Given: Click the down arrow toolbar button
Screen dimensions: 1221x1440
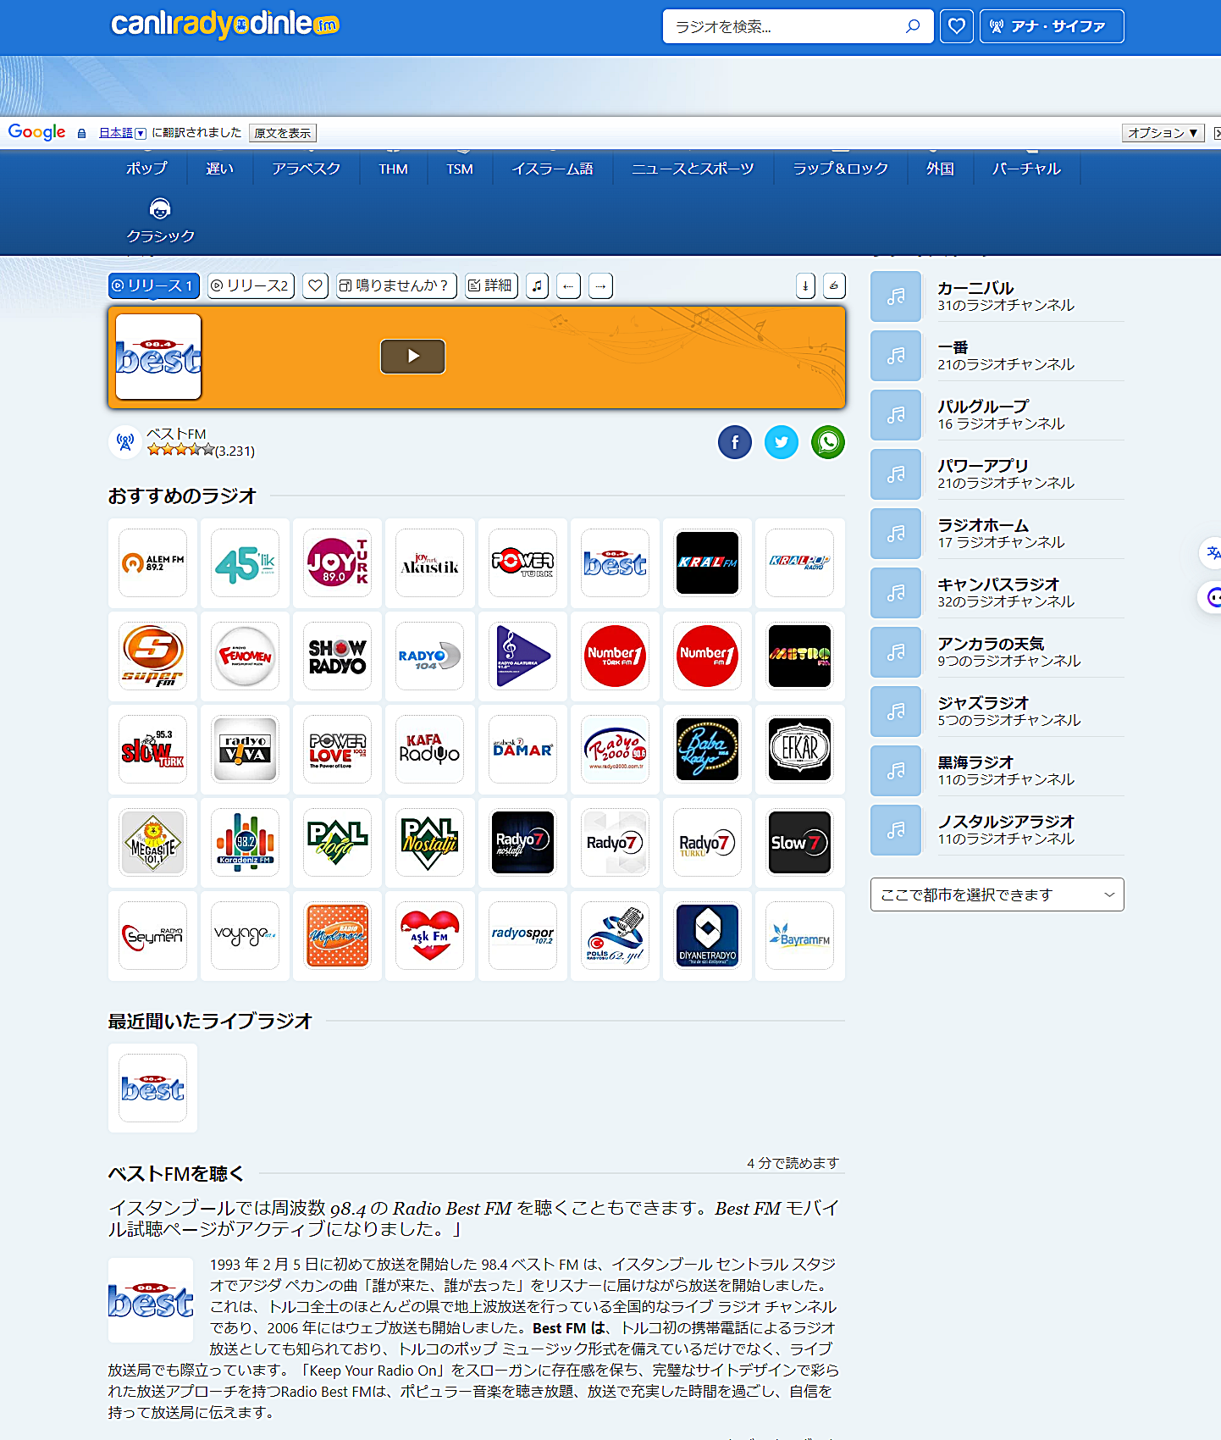Looking at the screenshot, I should [805, 286].
